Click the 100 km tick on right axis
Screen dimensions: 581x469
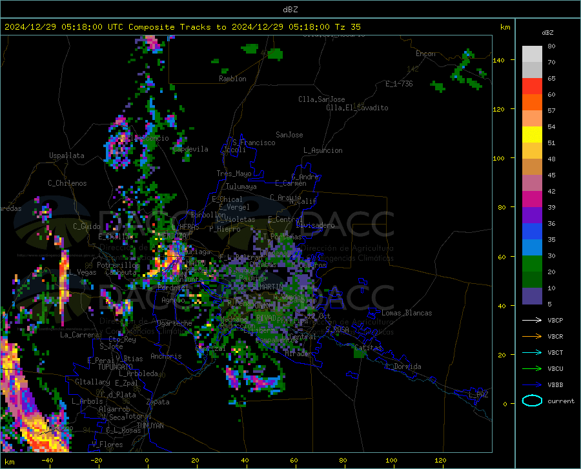tap(498, 158)
